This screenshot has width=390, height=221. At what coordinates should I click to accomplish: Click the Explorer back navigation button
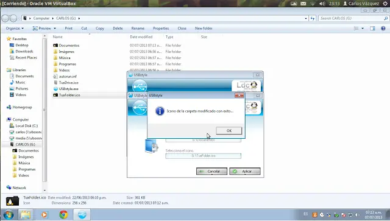(x=5, y=18)
